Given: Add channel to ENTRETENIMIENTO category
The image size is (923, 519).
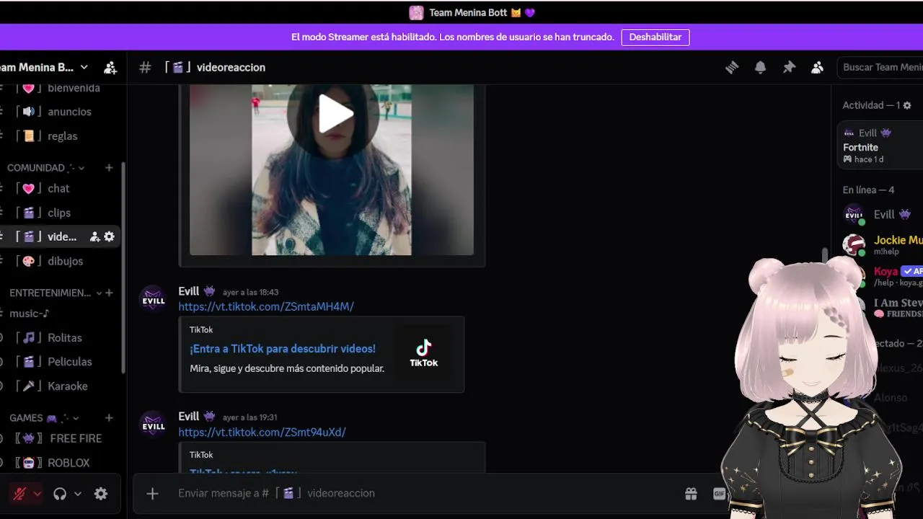Looking at the screenshot, I should tap(109, 293).
